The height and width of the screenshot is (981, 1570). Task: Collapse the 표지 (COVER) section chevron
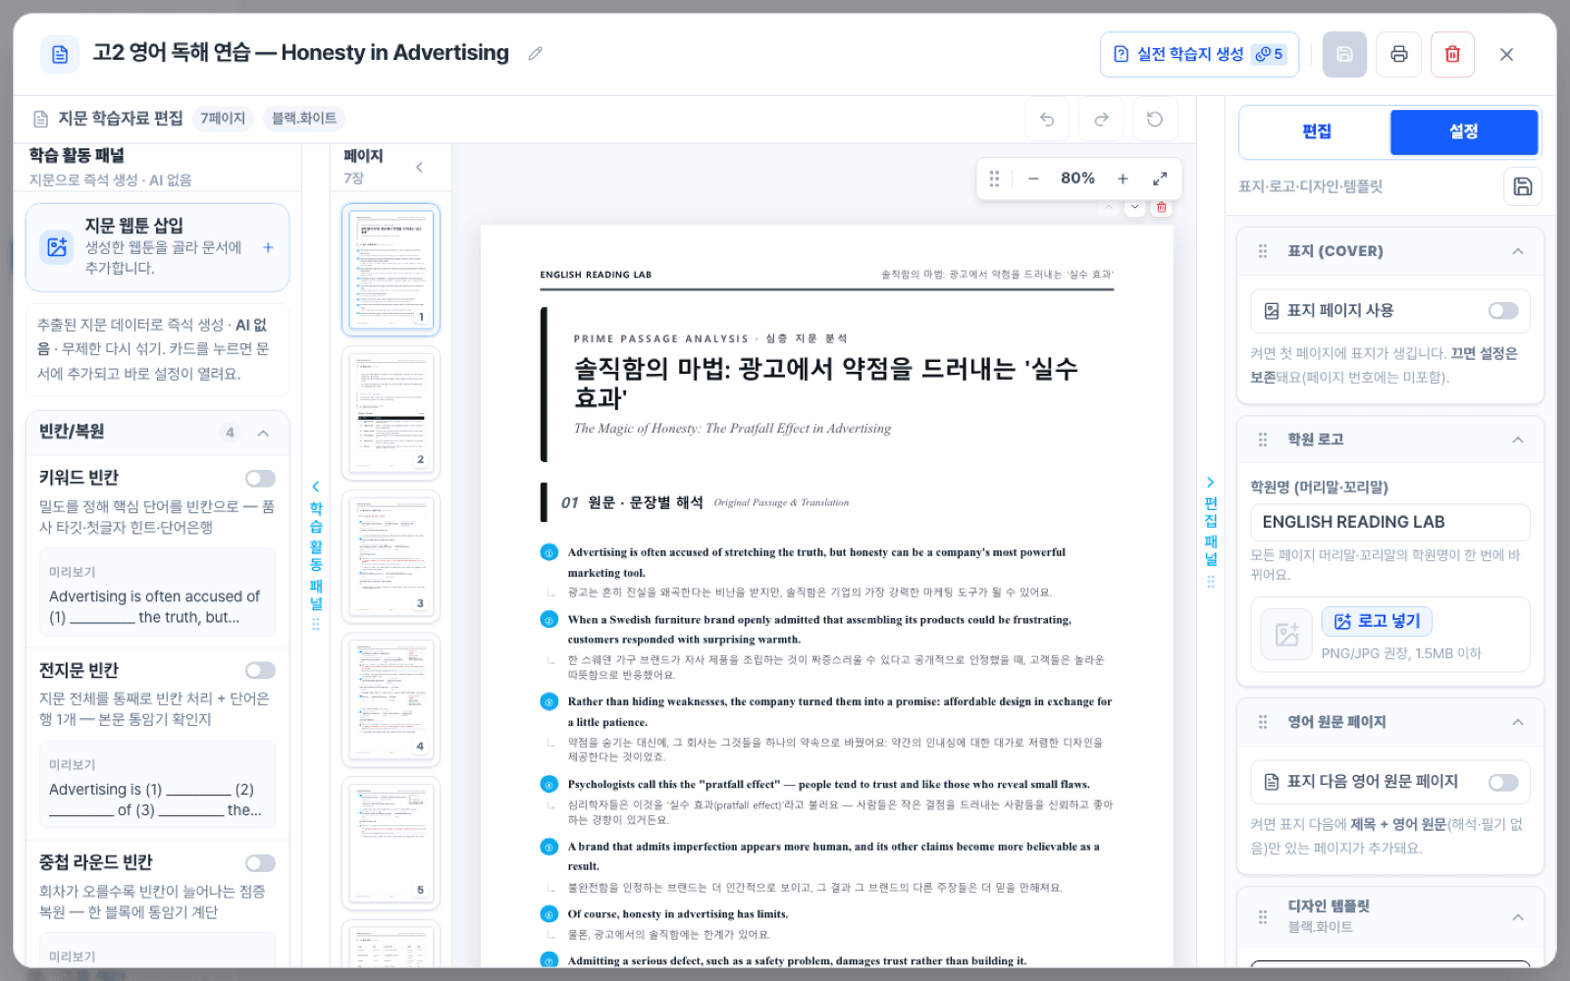pyautogui.click(x=1518, y=251)
